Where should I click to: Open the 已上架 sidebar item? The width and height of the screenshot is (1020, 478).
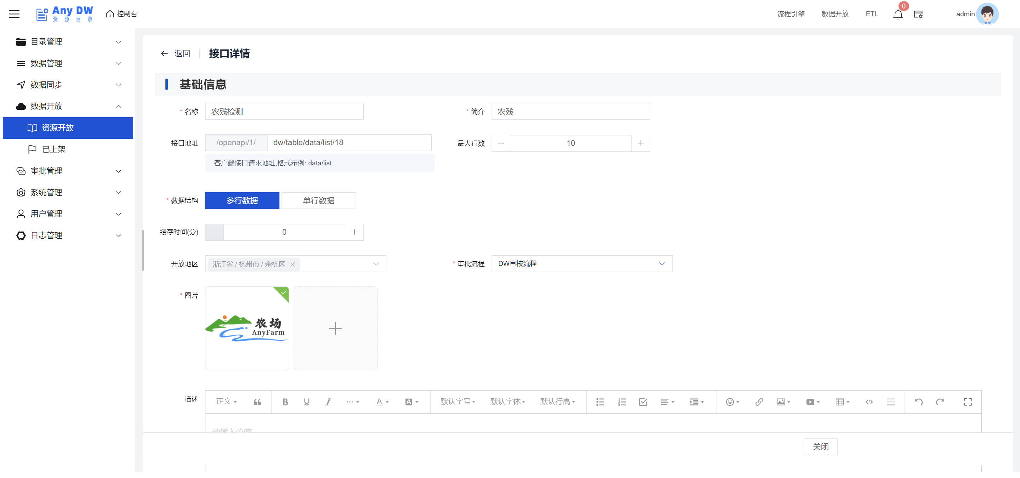click(x=54, y=149)
